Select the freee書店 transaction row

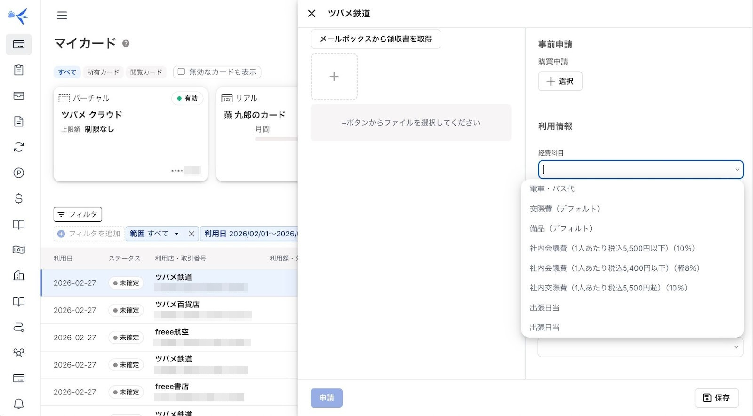pos(169,392)
